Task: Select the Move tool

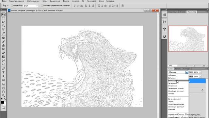Action: tap(4, 14)
